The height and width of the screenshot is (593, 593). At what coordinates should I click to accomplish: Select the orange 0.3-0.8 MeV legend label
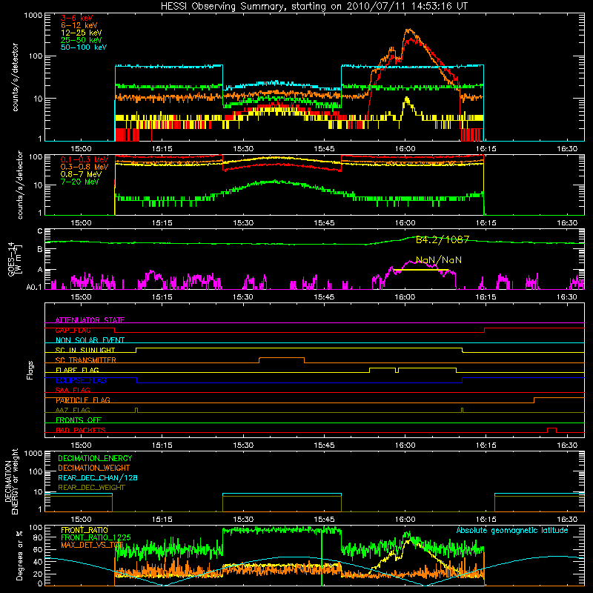85,167
